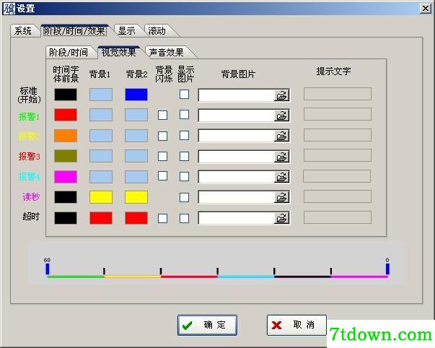The height and width of the screenshot is (348, 435).
Task: Open the 显示 tab
Action: [127, 30]
